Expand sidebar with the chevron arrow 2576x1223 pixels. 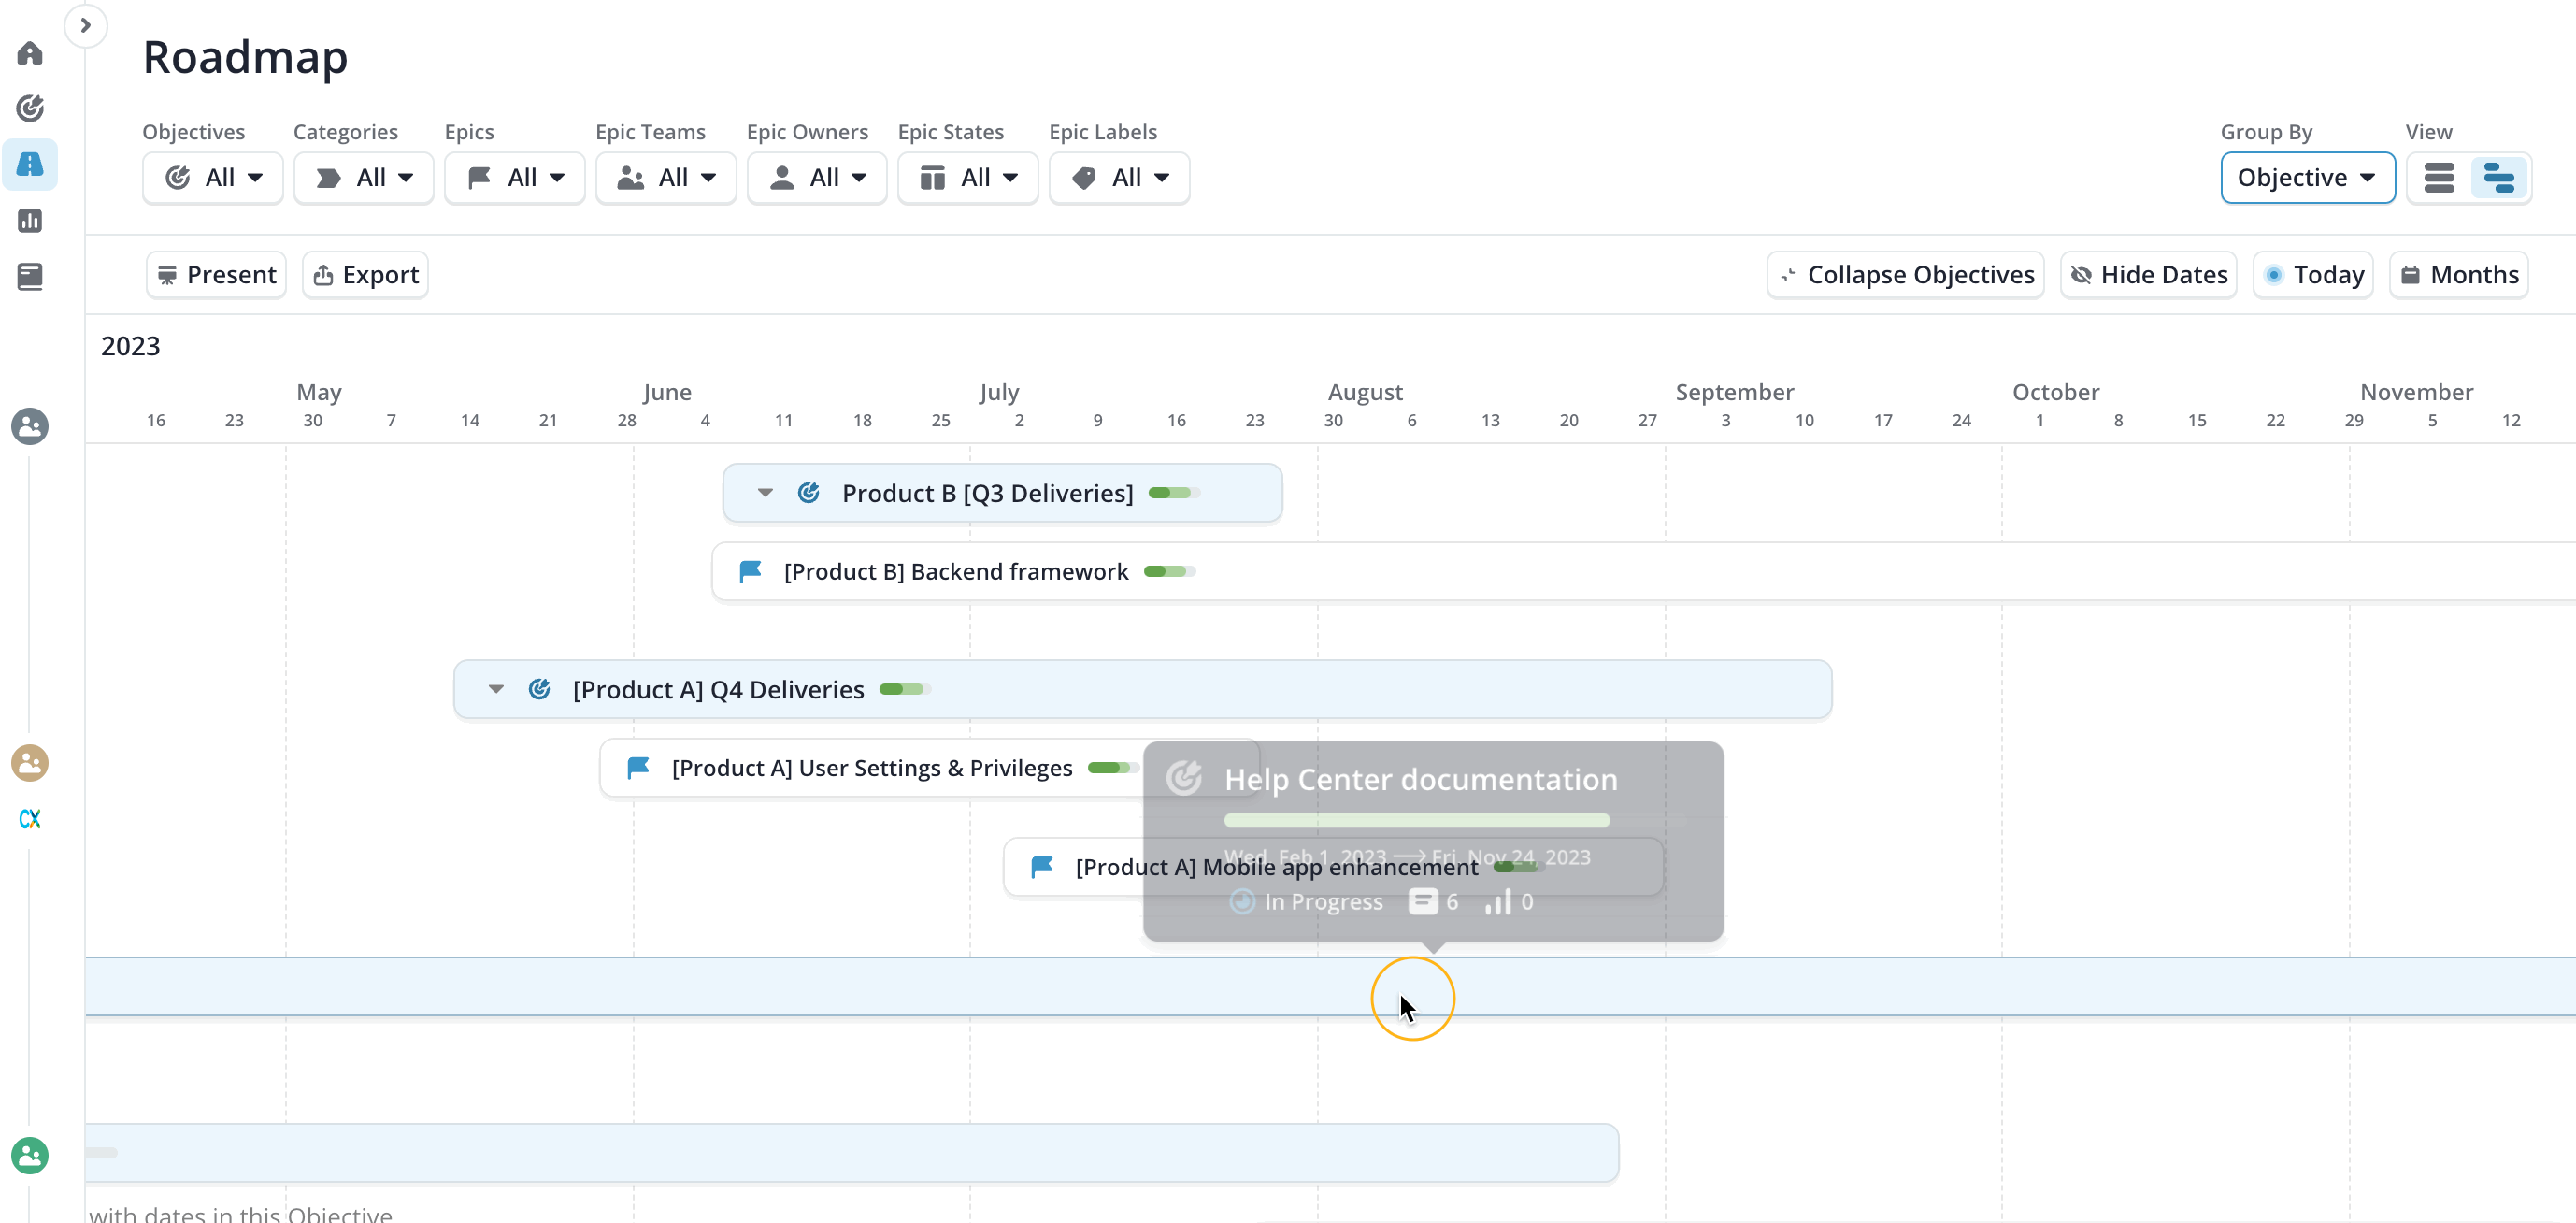(x=86, y=25)
